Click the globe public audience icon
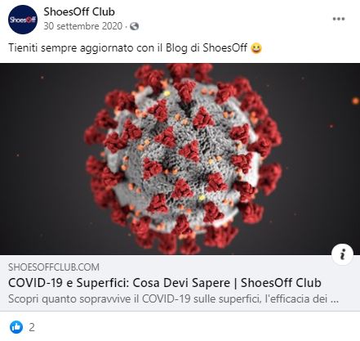 pos(135,26)
